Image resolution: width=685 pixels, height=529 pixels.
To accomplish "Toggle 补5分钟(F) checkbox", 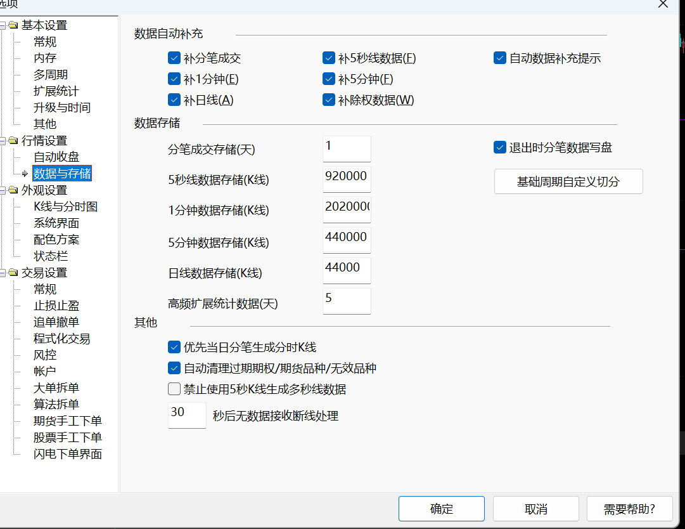I will [328, 79].
